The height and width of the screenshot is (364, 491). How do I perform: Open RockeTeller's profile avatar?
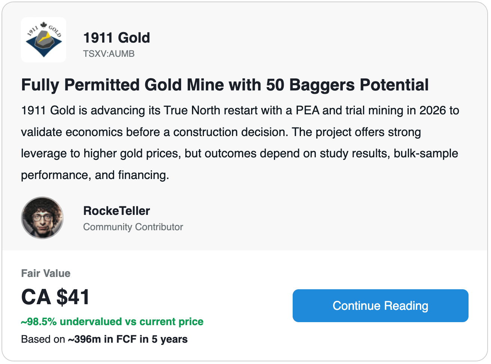click(42, 218)
